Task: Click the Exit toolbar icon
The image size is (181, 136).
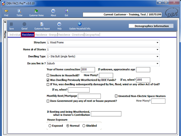Action: [x=66, y=11]
